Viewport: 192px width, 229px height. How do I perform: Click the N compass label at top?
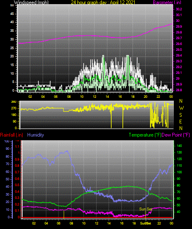(x=181, y=101)
